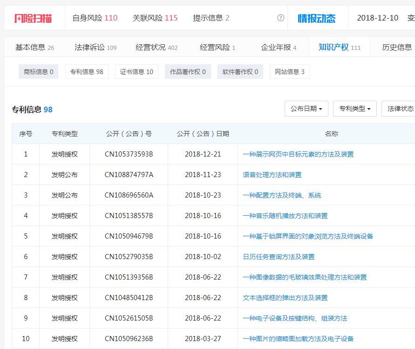415x349 pixels.
Task: Open patent 日历任务查询方法及装置
Action: pyautogui.click(x=279, y=257)
